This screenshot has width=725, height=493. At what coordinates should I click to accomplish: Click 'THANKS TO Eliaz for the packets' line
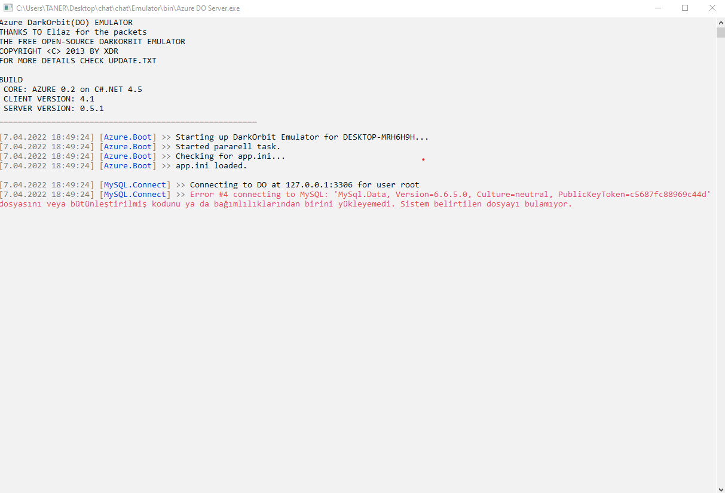point(74,32)
